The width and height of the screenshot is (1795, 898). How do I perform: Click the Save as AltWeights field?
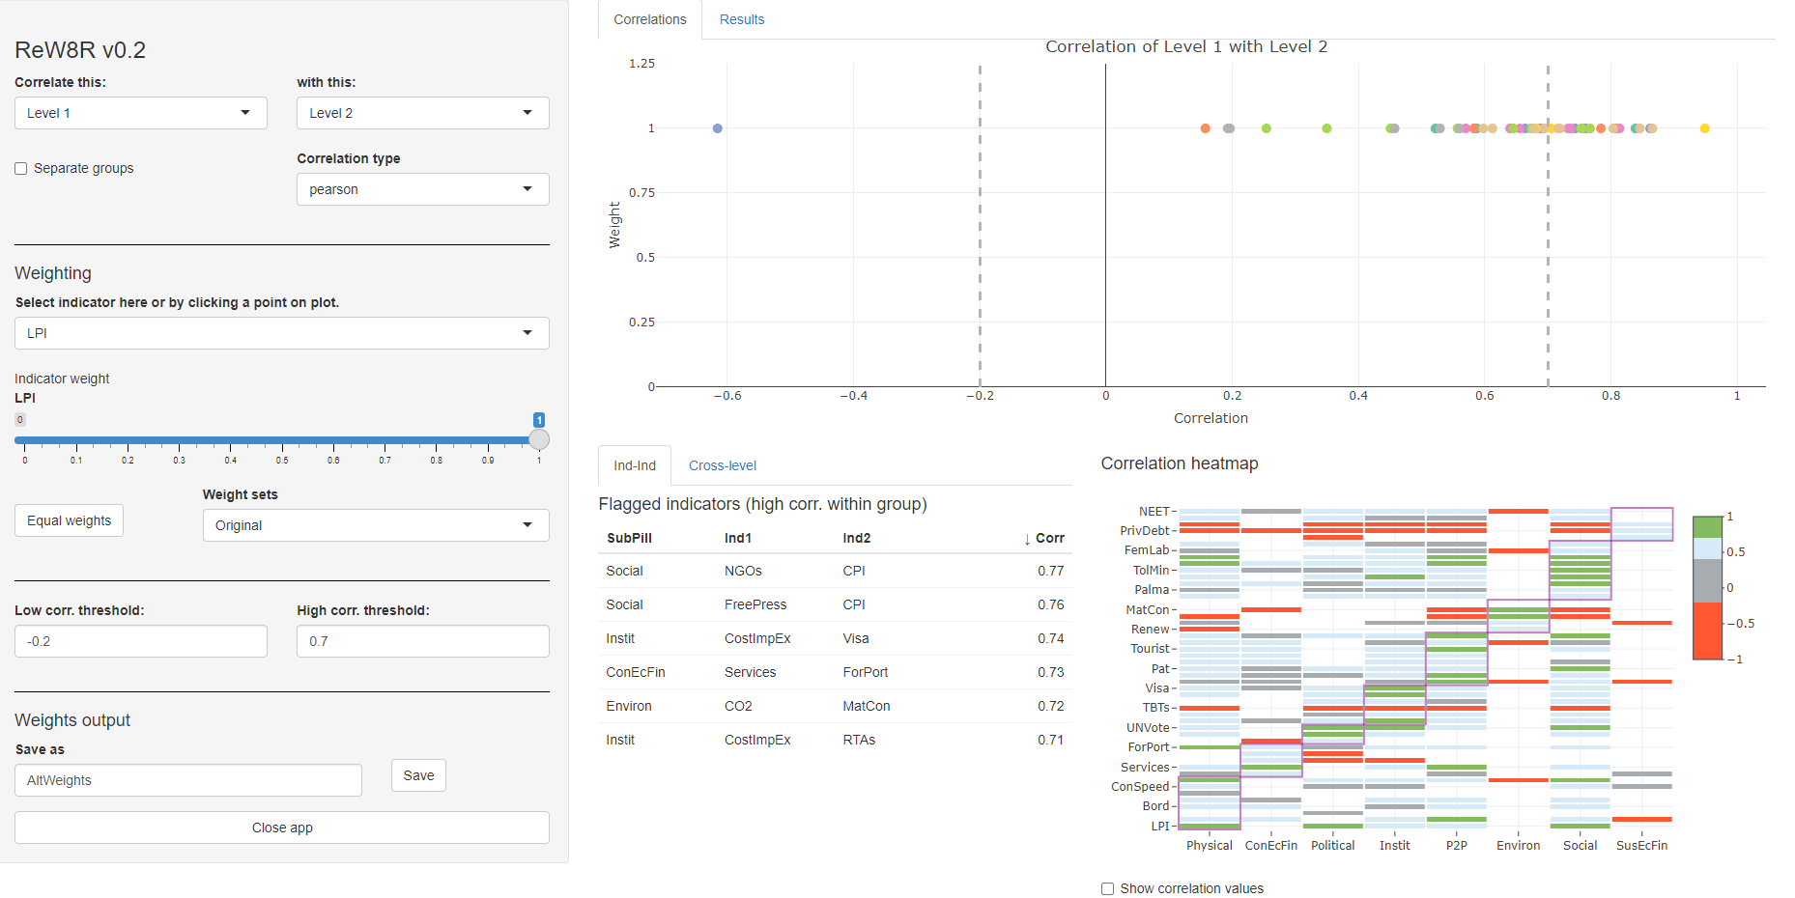tap(187, 780)
